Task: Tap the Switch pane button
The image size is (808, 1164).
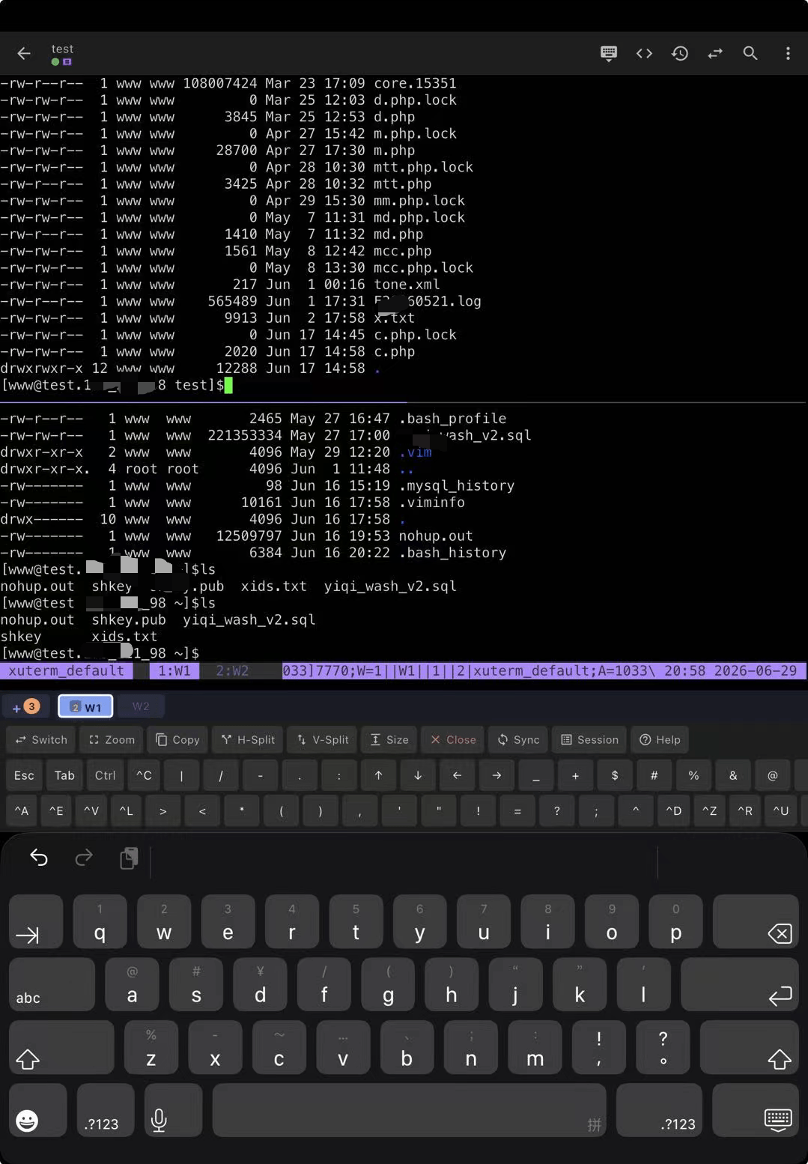Action: pos(41,739)
